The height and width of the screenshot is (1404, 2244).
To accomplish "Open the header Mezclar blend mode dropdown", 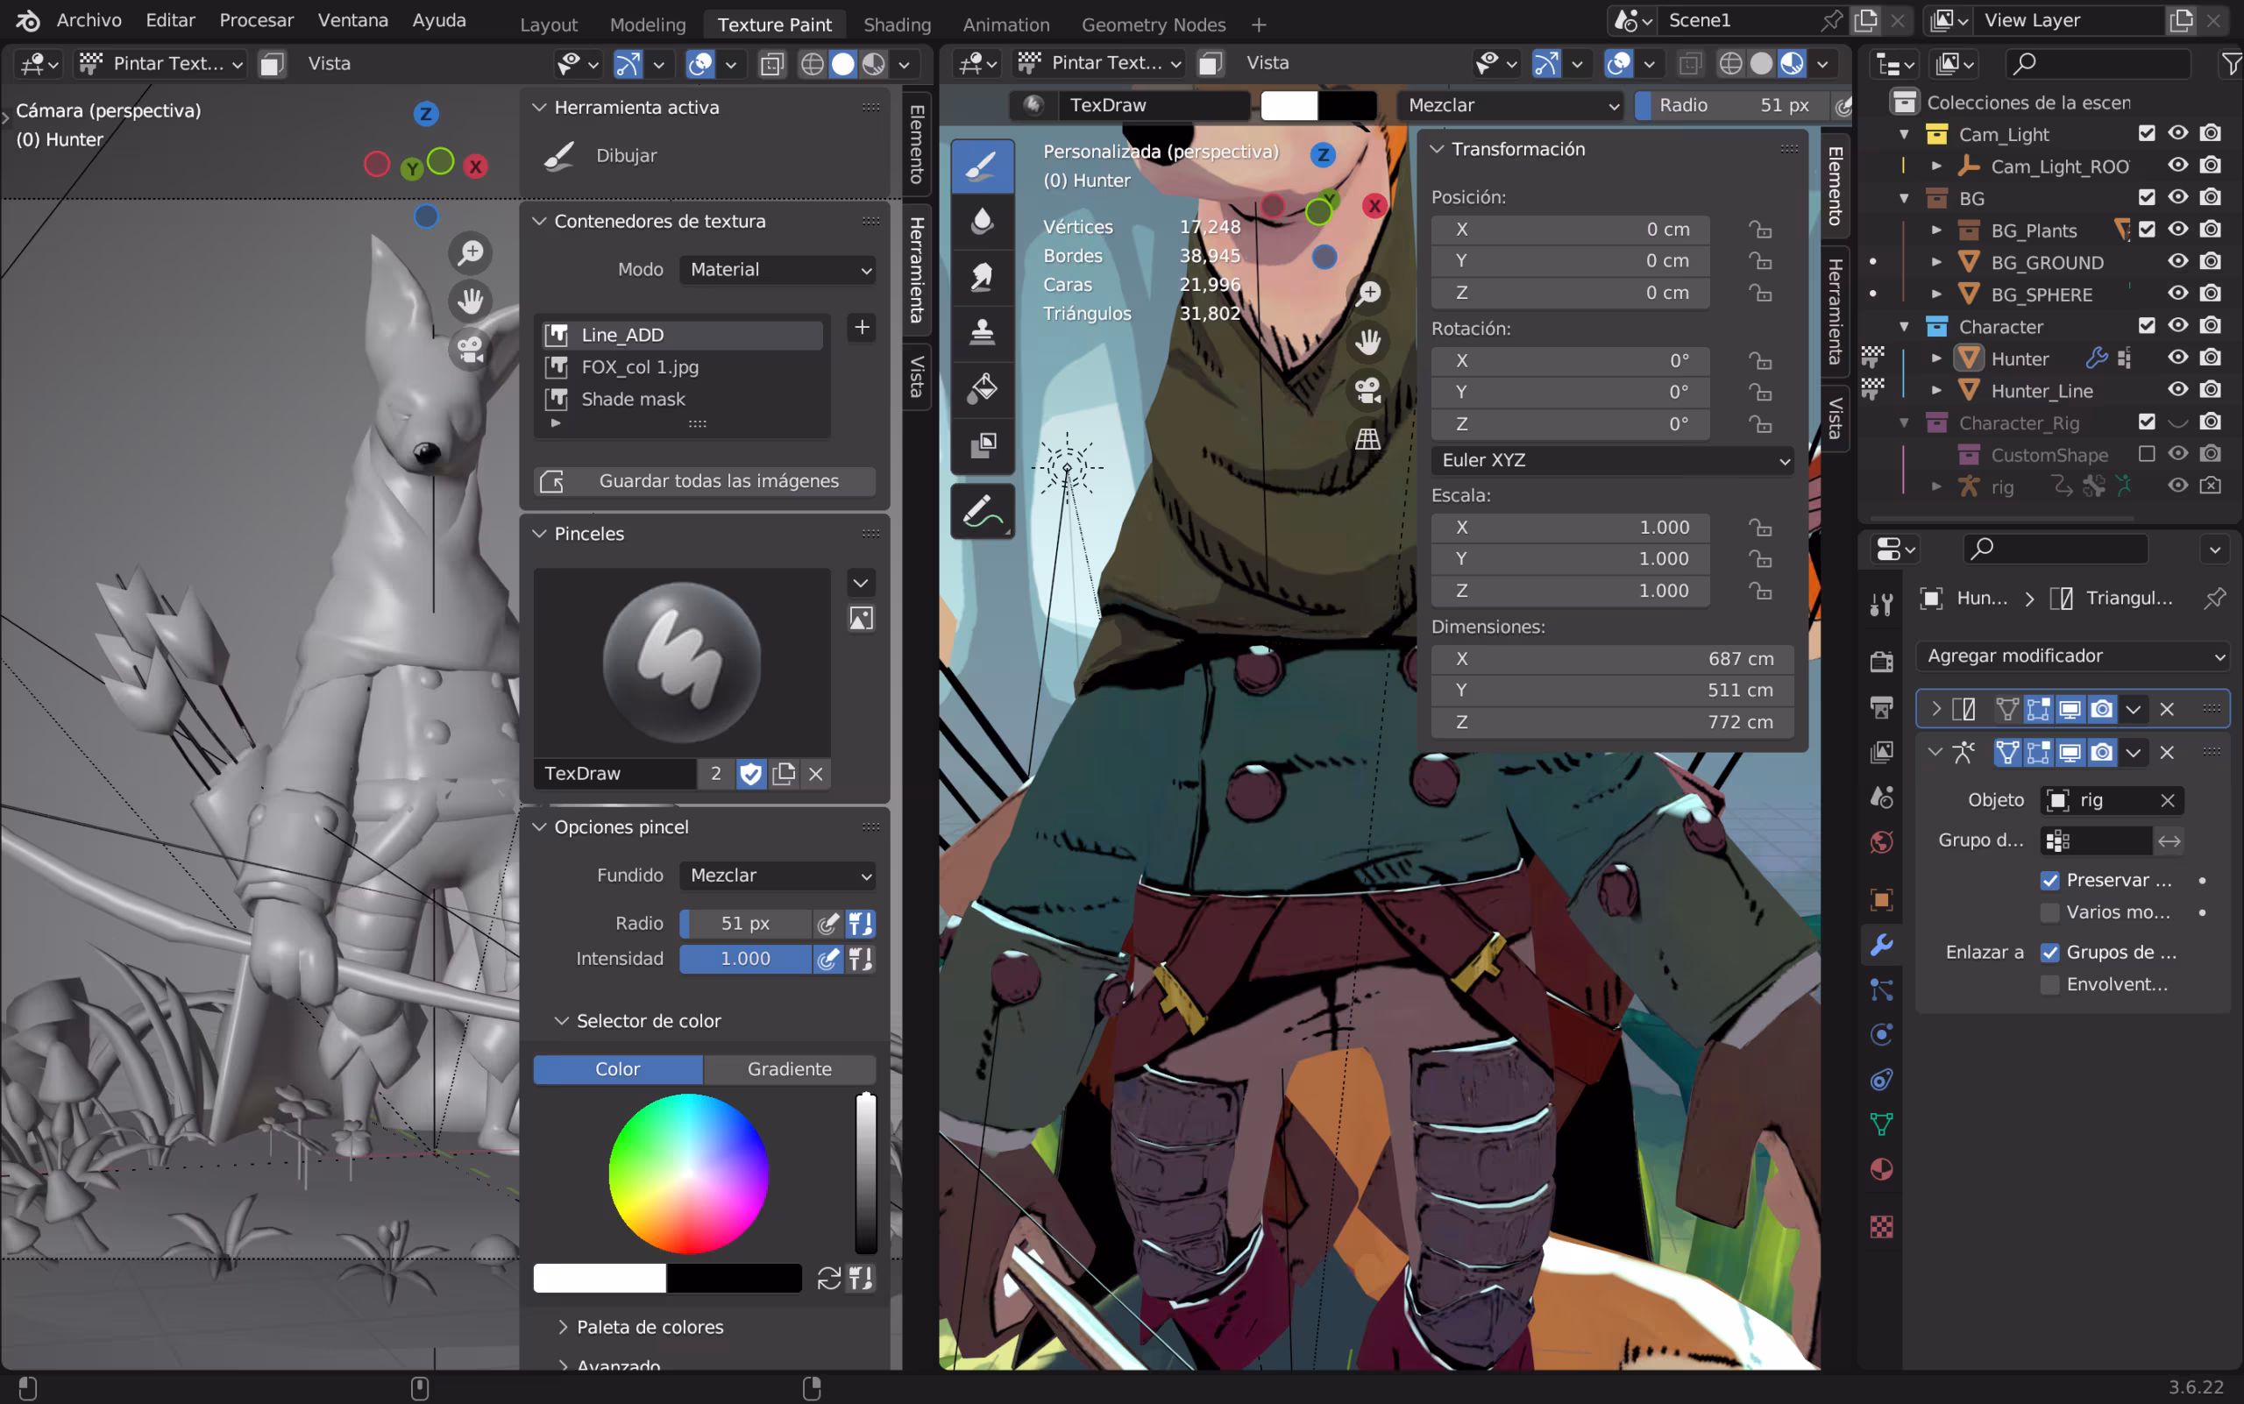I will click(1511, 106).
